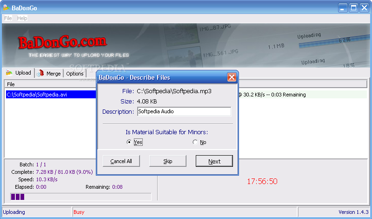Image resolution: width=372 pixels, height=219 pixels.
Task: Click the Speed value 10.3 KB/s
Action: [x=47, y=179]
